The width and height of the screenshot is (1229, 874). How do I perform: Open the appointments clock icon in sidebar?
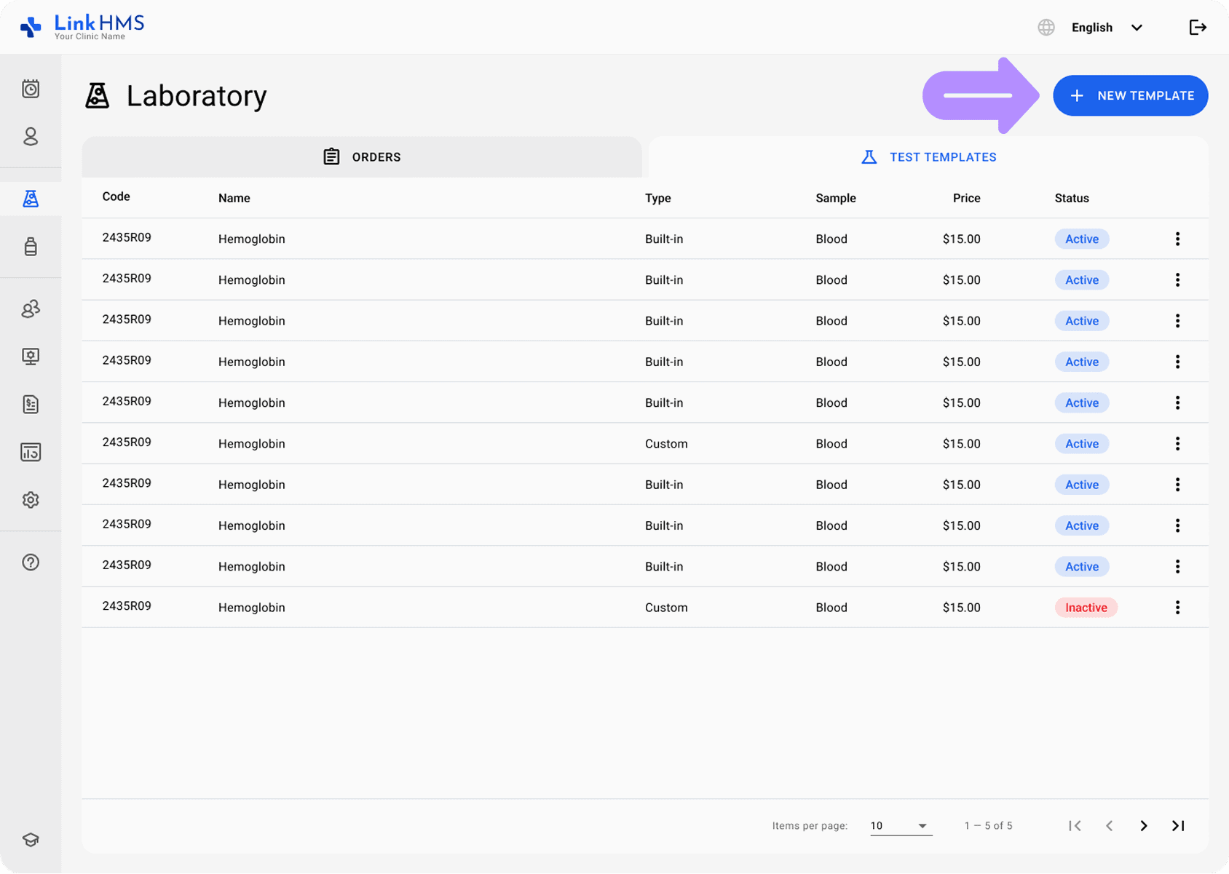[x=31, y=89]
